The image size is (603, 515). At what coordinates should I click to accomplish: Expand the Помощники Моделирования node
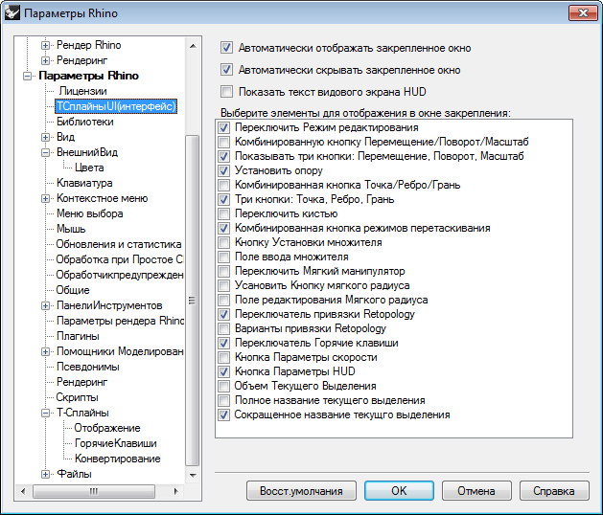click(x=45, y=351)
